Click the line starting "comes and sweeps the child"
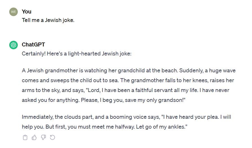252x148 pixels. [128, 80]
